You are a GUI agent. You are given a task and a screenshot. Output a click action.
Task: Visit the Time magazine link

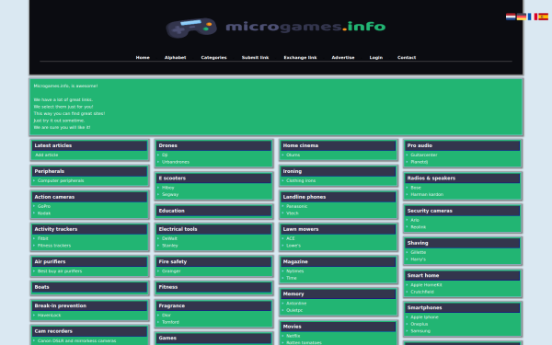click(x=292, y=278)
